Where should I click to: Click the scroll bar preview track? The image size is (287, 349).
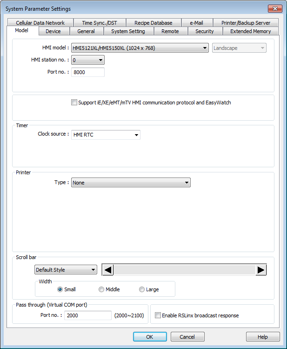(184, 270)
